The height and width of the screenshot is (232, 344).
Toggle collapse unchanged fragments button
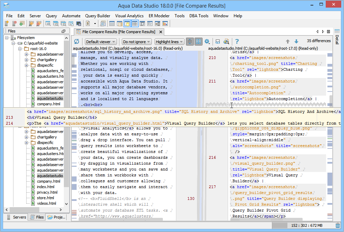pos(190,41)
